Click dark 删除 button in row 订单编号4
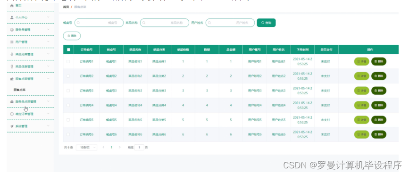The width and height of the screenshot is (409, 174). tap(378, 106)
